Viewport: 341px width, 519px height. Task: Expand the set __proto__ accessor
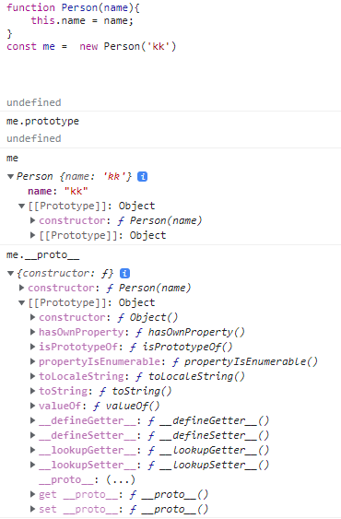pyautogui.click(x=32, y=509)
